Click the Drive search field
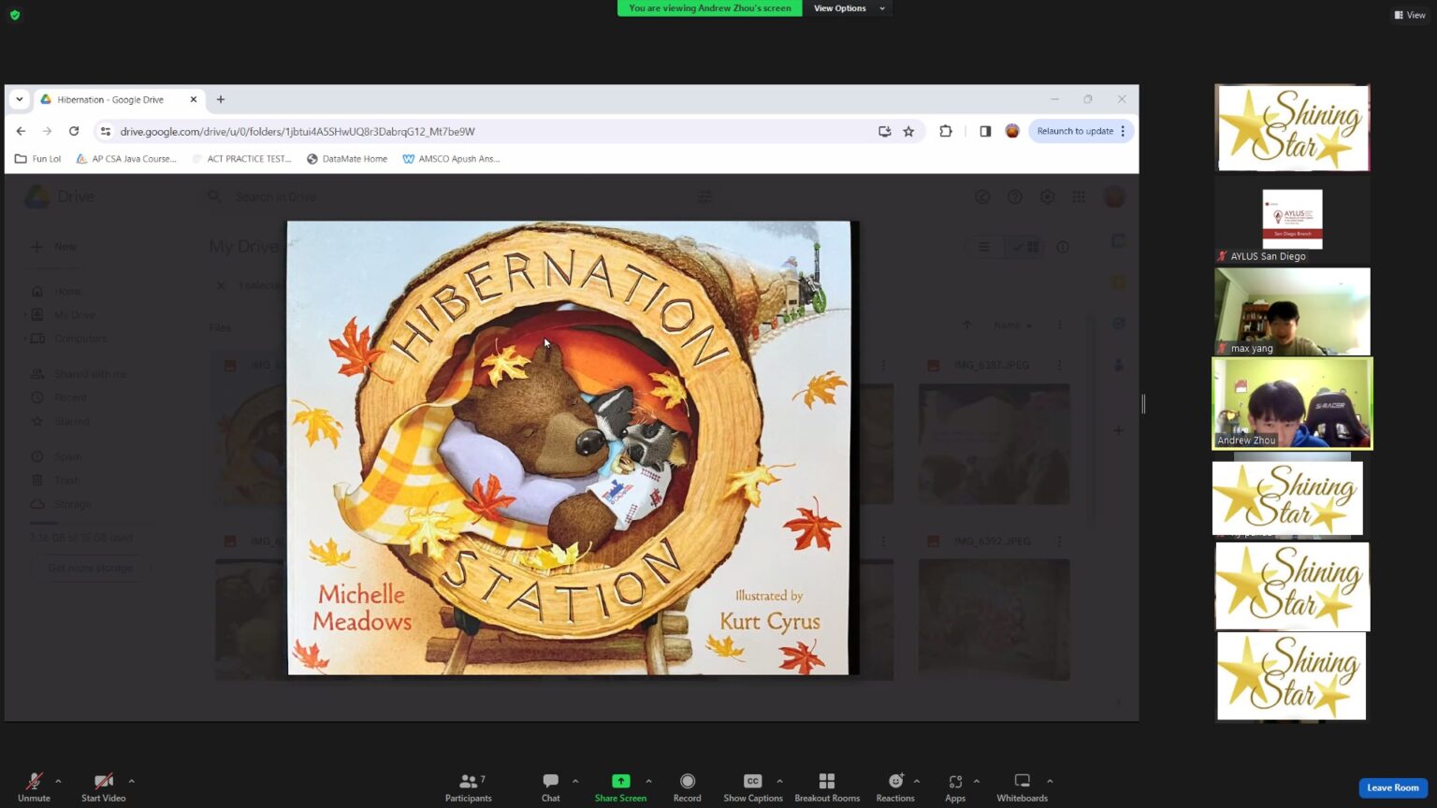 point(458,196)
